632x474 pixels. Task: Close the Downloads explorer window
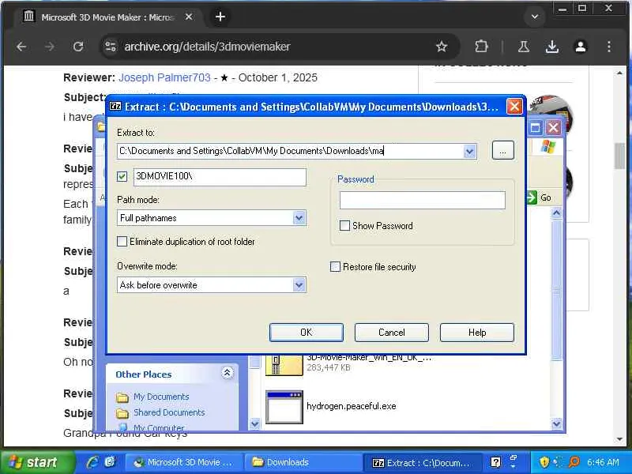[x=554, y=128]
